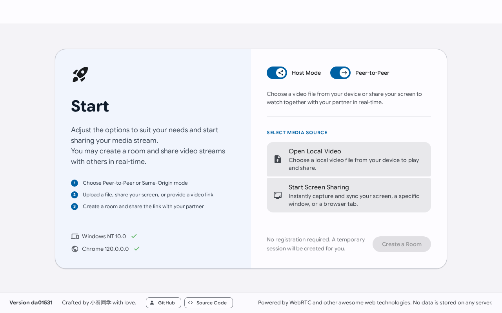Click the green checkmark next to Chrome
The width and height of the screenshot is (502, 313).
pyautogui.click(x=137, y=249)
